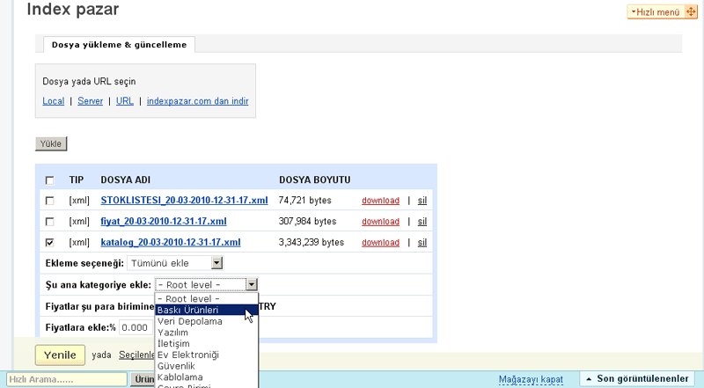704x388 pixels.
Task: Click the Ürün button beside quick search
Action: click(x=143, y=379)
